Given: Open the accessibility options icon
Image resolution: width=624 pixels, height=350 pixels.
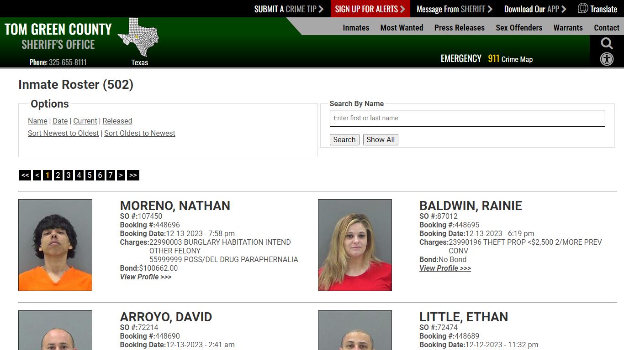Looking at the screenshot, I should click(607, 59).
